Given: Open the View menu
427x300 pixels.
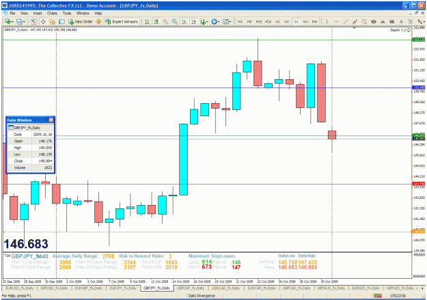Looking at the screenshot, I should click(24, 13).
